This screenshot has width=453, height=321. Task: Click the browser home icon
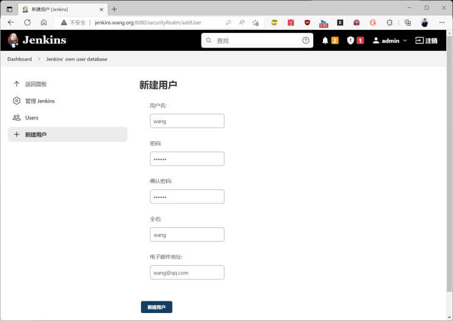(x=43, y=23)
